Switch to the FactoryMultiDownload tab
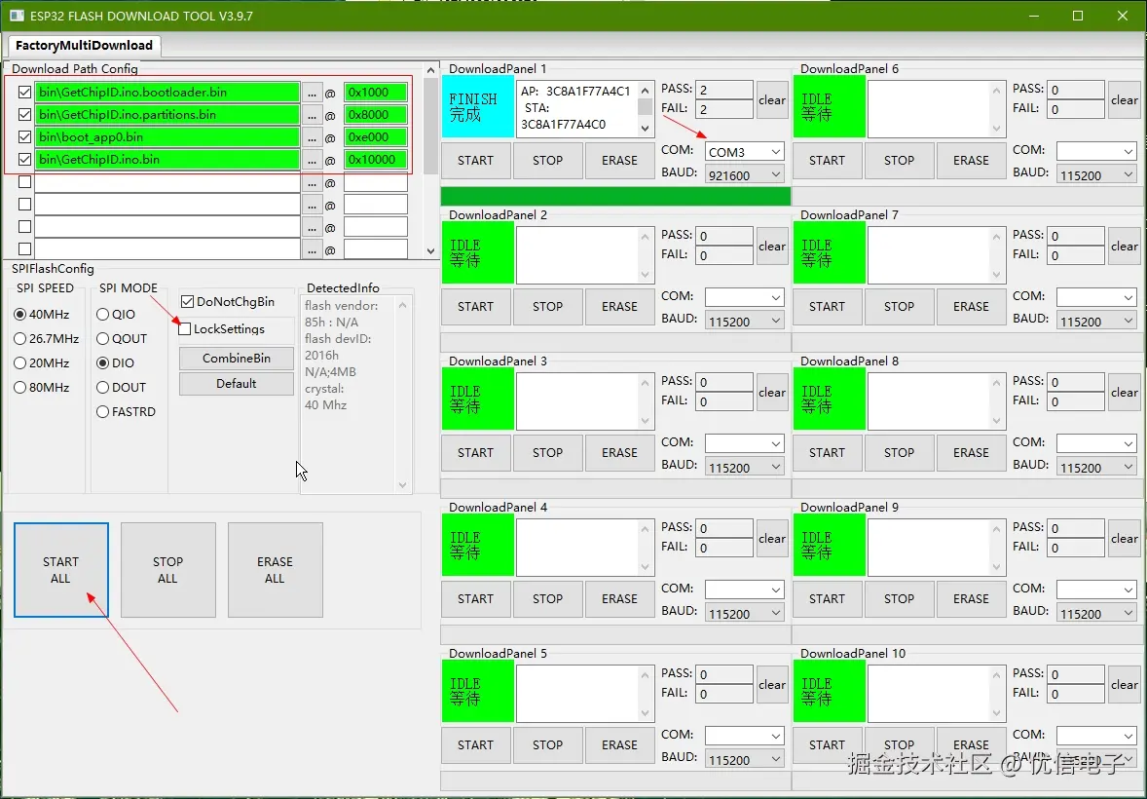Viewport: 1147px width, 799px height. pos(84,46)
